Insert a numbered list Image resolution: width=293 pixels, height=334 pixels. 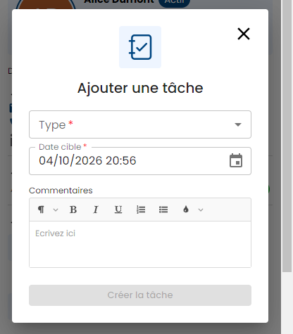[141, 210]
